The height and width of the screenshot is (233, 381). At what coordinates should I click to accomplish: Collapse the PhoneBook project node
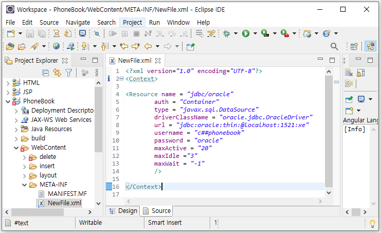pos(8,101)
